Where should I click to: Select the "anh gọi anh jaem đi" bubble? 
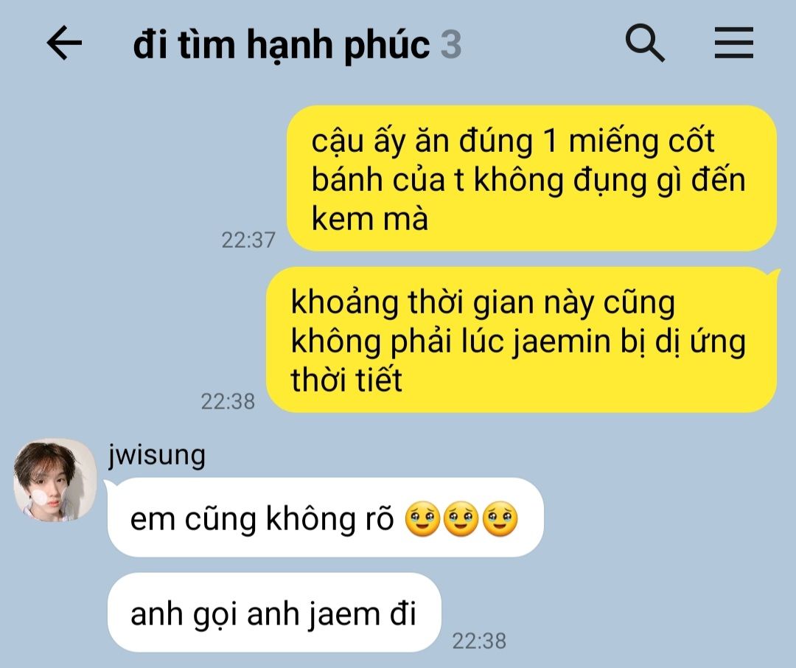pyautogui.click(x=274, y=613)
